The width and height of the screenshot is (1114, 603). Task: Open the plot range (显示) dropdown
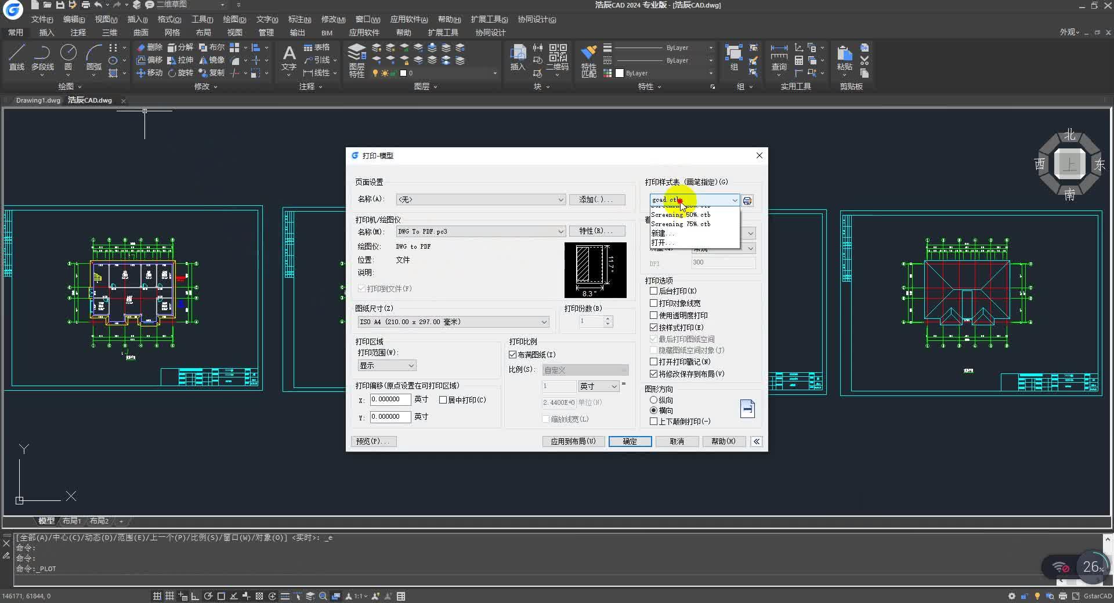tap(387, 366)
